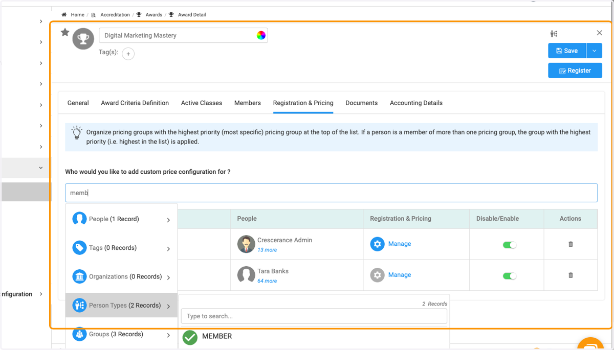
Task: Open the Accounting Details tab
Action: [x=416, y=103]
